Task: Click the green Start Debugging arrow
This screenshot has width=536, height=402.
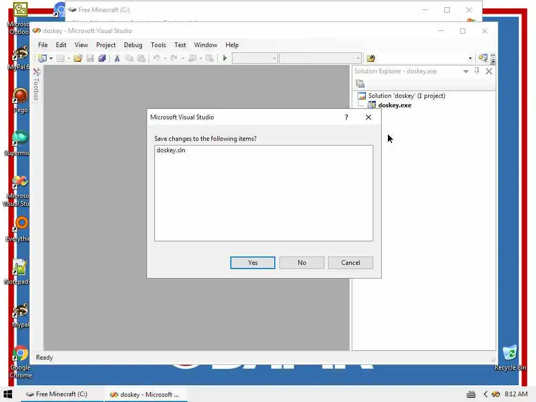Action: 225,59
